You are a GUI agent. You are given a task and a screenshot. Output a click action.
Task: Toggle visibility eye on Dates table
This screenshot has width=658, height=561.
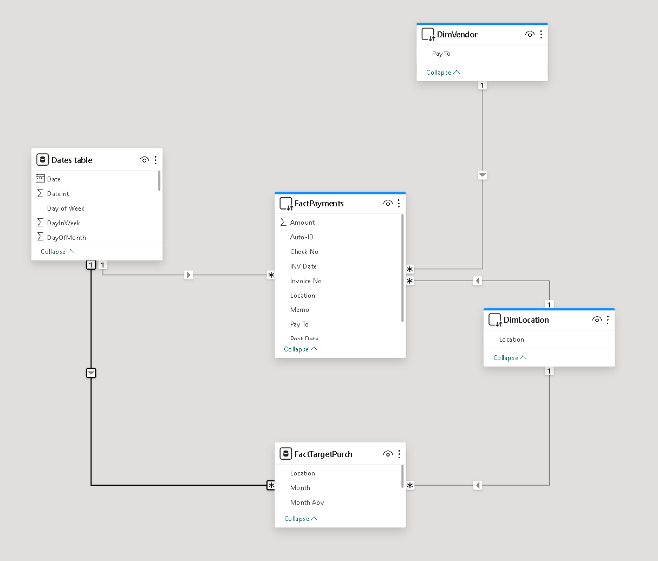pyautogui.click(x=144, y=160)
